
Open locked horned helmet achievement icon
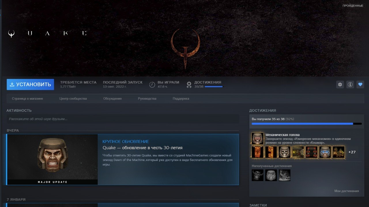point(257,175)
